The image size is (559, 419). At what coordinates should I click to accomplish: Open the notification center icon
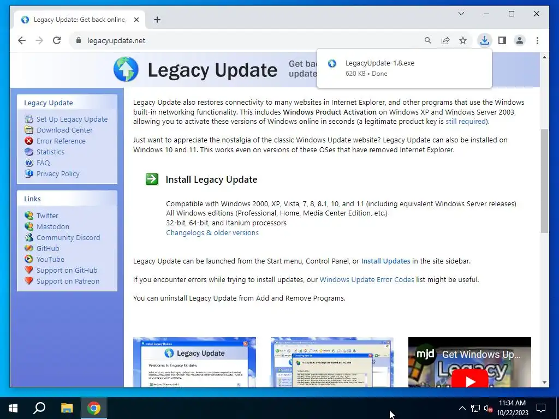(x=541, y=408)
